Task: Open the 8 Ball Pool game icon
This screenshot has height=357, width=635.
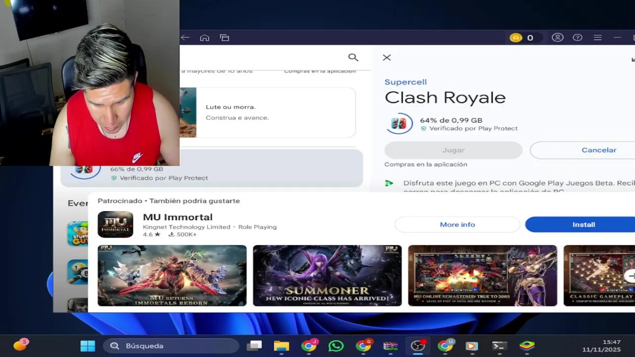Action: click(x=78, y=272)
